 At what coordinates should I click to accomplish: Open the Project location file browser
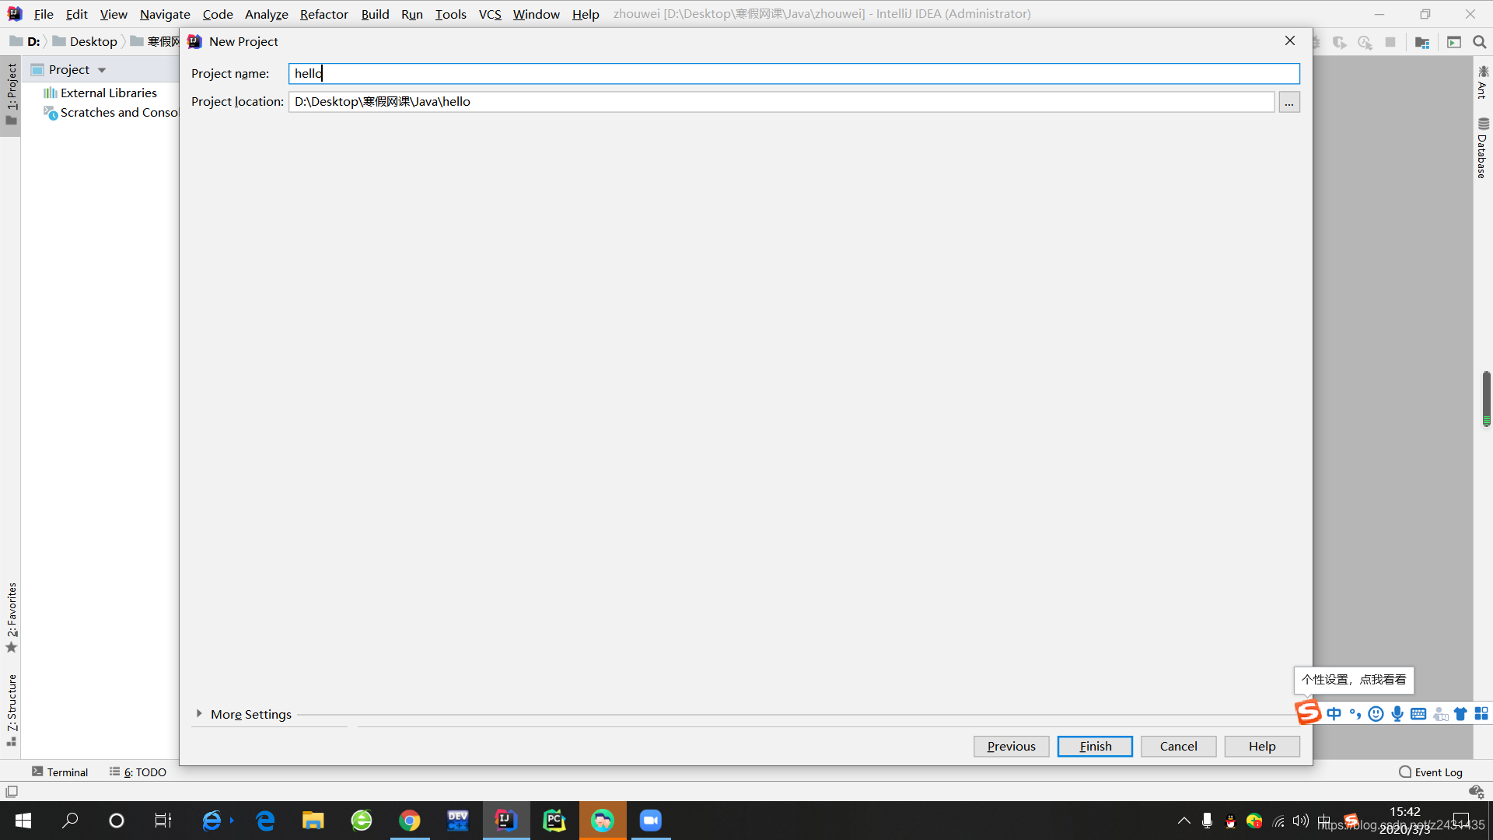1289,102
